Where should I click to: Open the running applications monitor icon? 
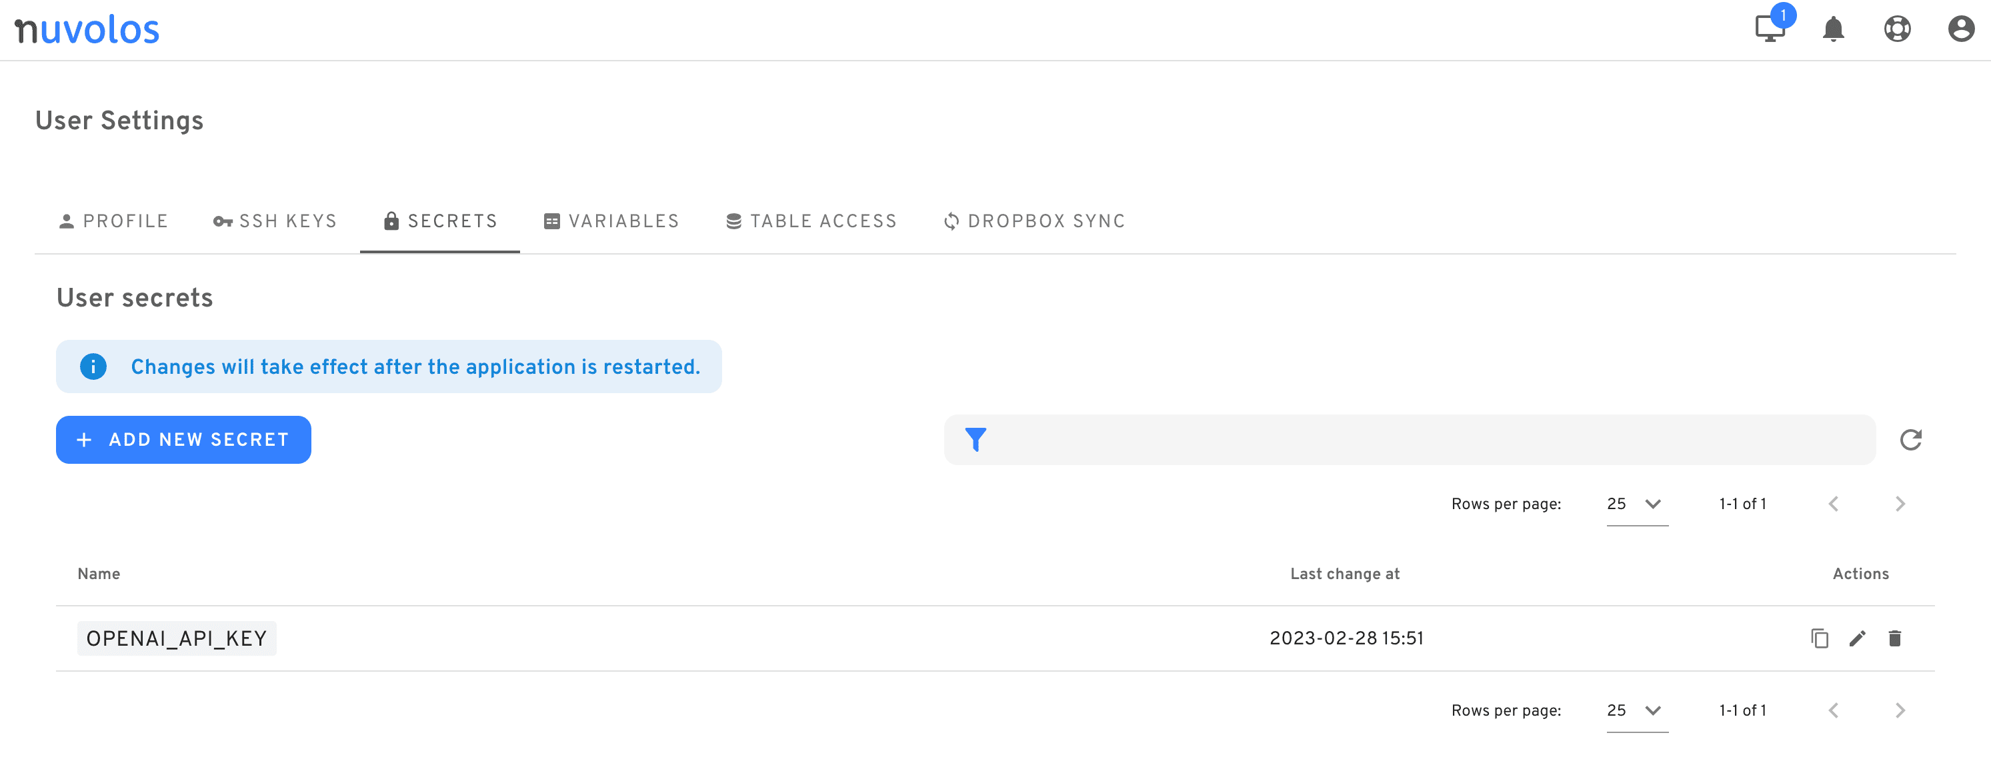tap(1769, 29)
